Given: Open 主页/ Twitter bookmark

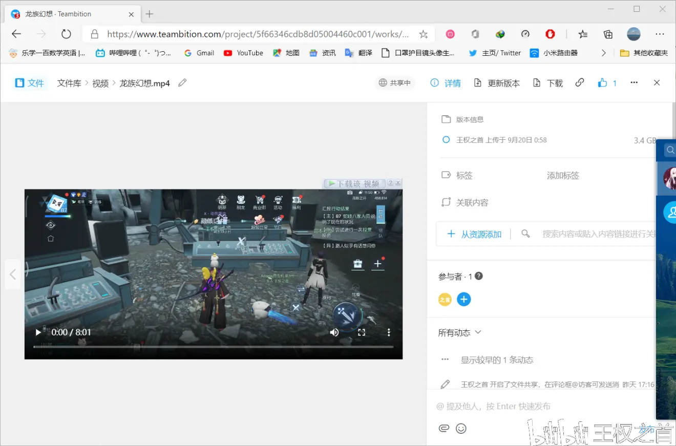Looking at the screenshot, I should tap(495, 53).
